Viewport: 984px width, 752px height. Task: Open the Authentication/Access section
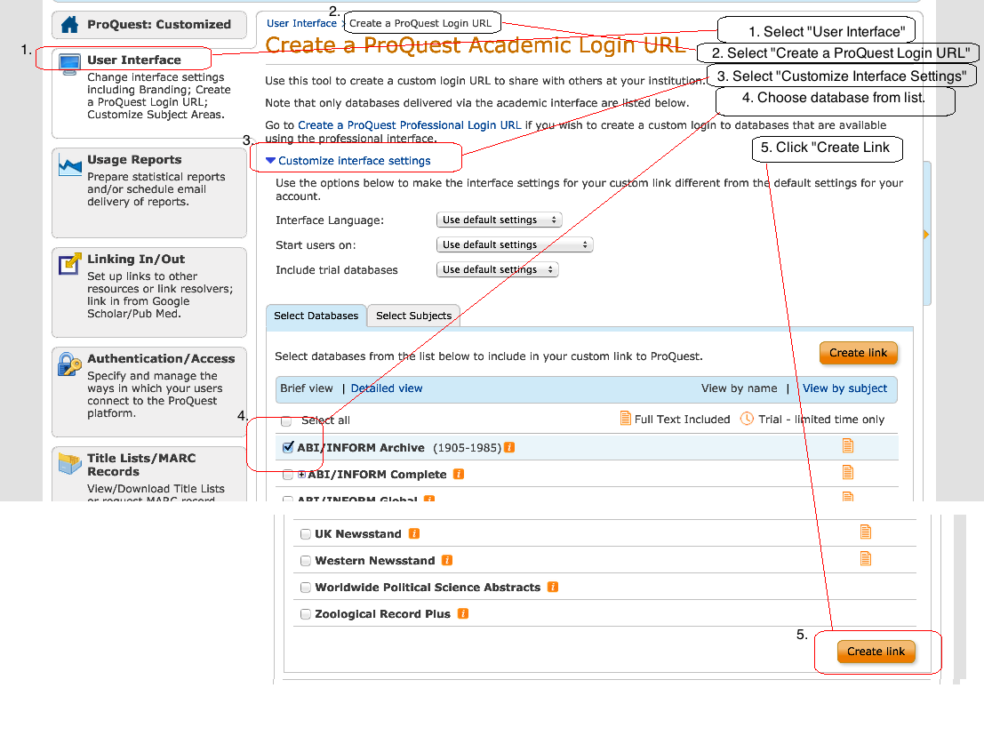(149, 392)
